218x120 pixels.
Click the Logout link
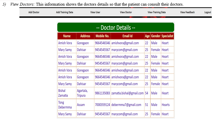tap(208, 12)
